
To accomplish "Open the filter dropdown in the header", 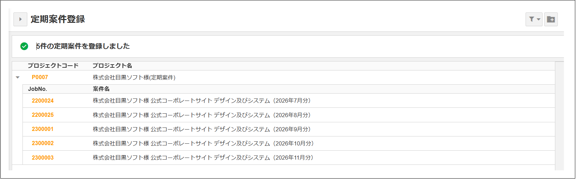I will point(534,19).
